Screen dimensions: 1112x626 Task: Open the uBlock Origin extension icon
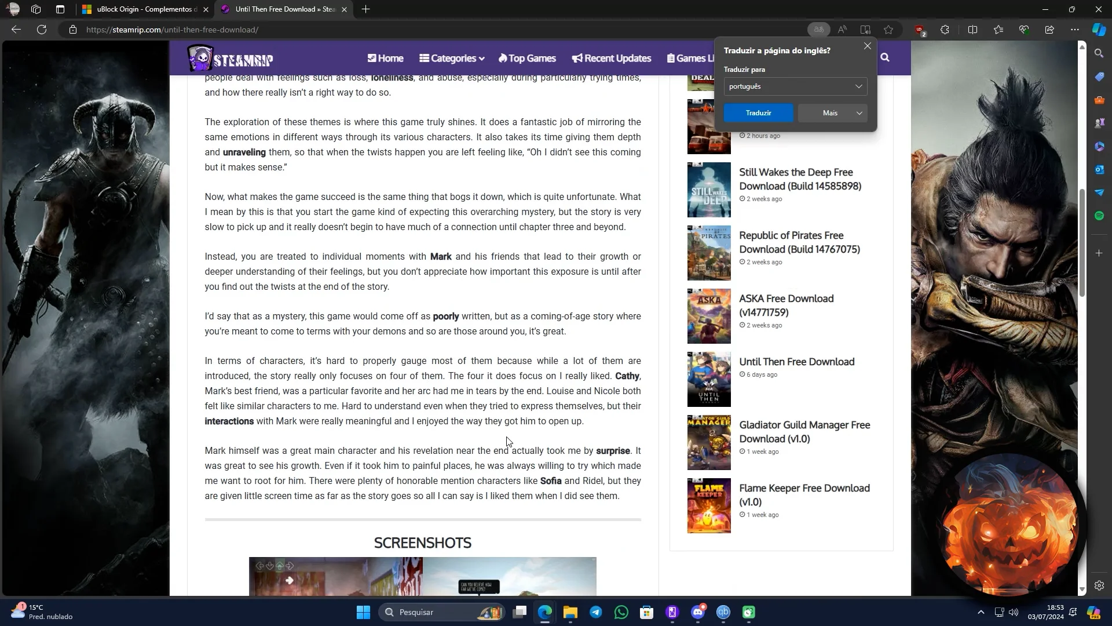click(x=920, y=30)
